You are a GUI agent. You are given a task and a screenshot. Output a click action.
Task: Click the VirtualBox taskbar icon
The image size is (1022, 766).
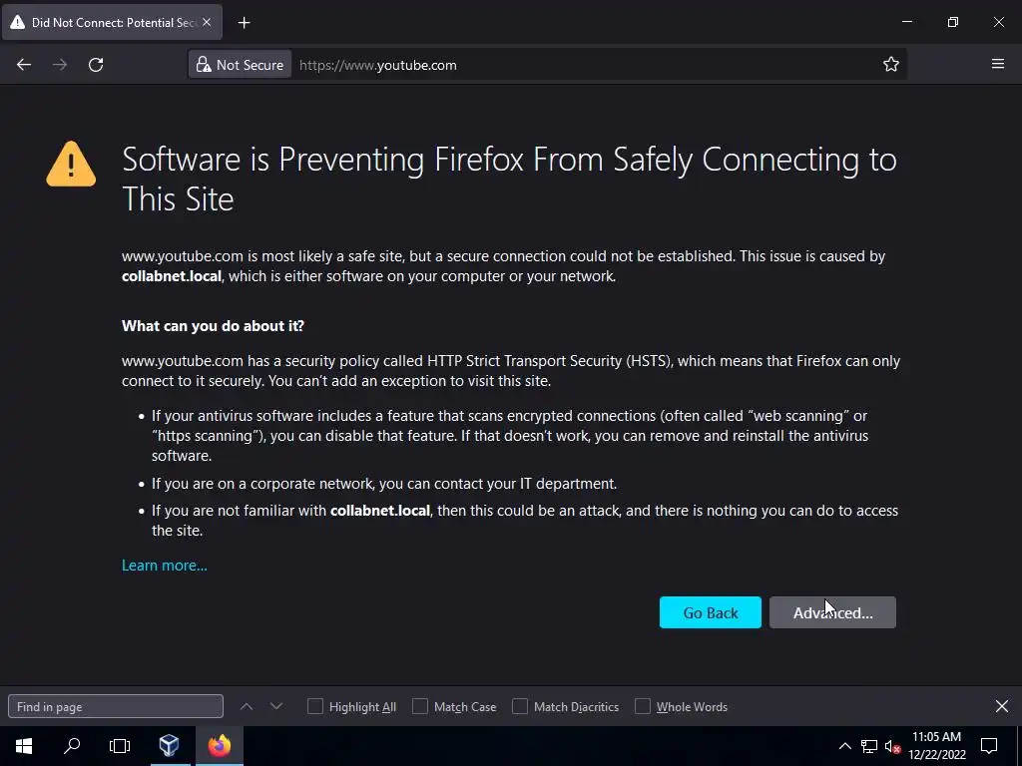tap(169, 746)
